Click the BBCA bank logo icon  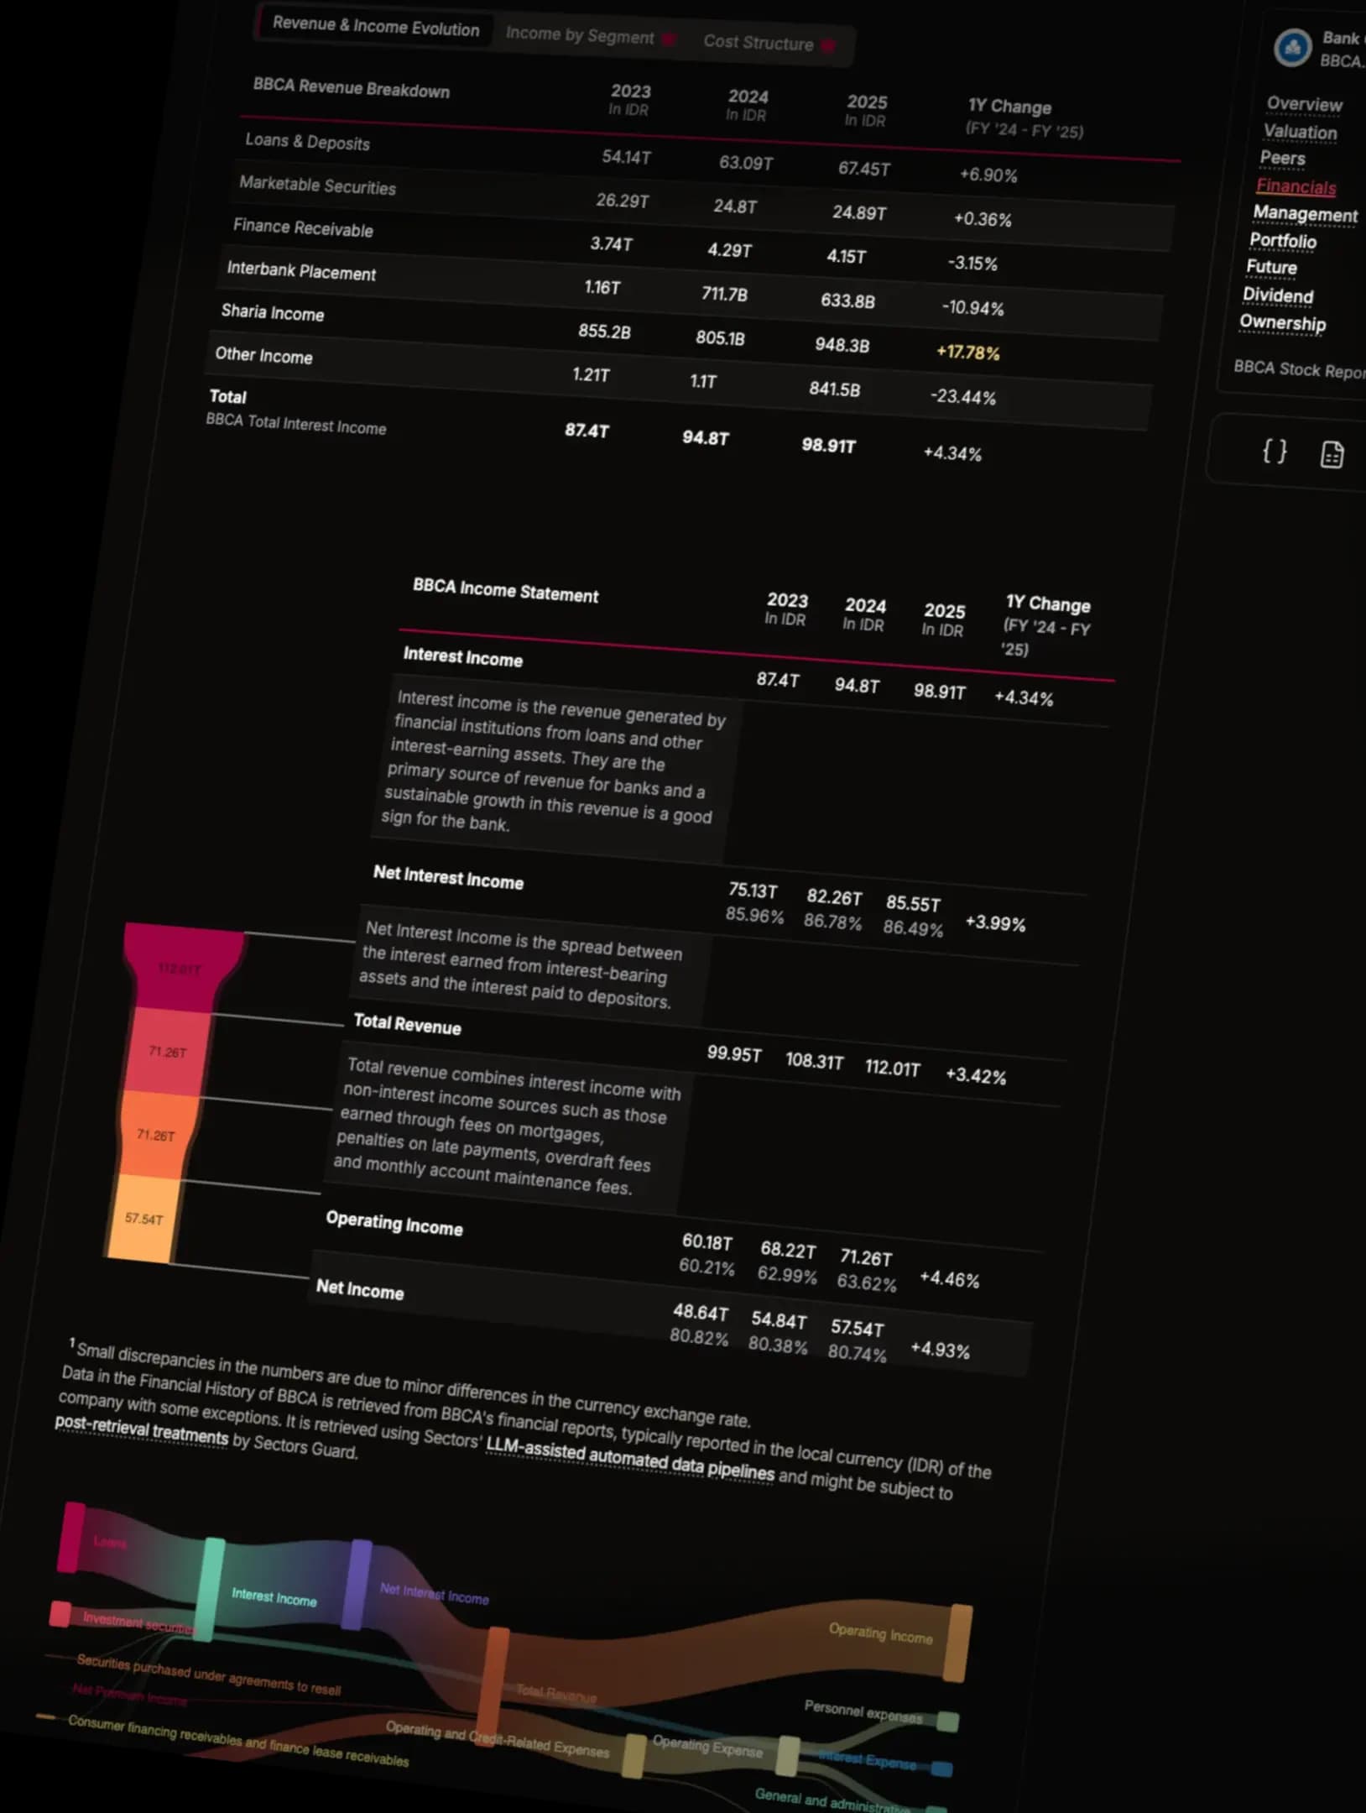1292,48
